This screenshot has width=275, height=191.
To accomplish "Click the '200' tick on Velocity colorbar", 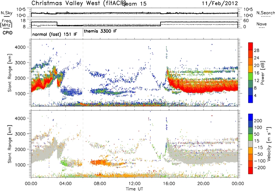I will coord(258,121).
